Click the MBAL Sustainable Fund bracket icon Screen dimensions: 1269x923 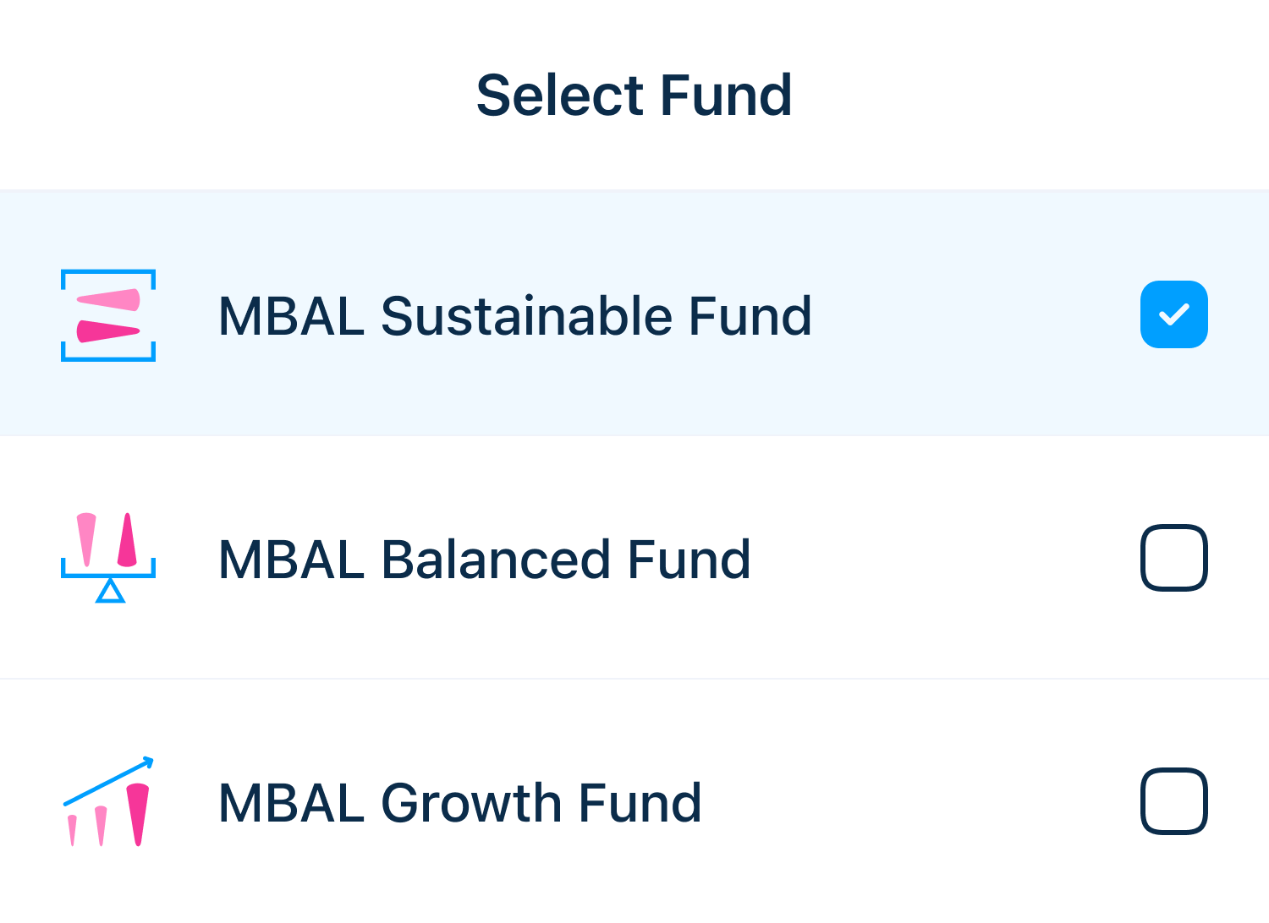click(x=108, y=315)
